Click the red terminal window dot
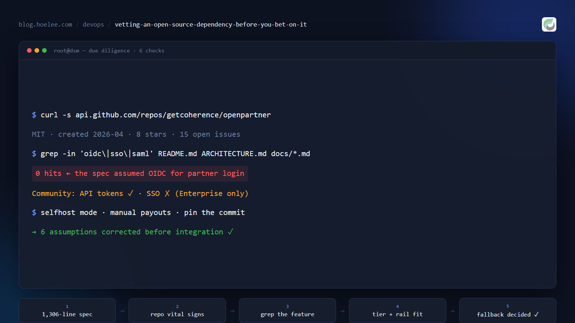The image size is (575, 323). click(29, 51)
